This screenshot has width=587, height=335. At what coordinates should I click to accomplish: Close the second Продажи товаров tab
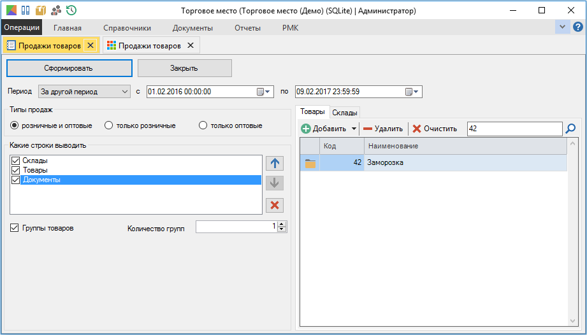[x=191, y=46]
